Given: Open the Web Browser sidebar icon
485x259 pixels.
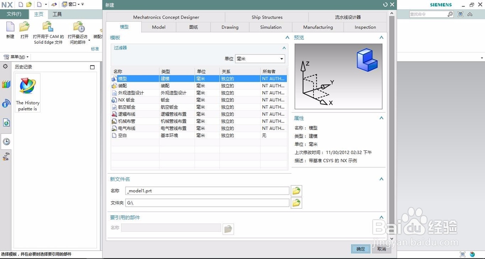Looking at the screenshot, I should point(6,123).
